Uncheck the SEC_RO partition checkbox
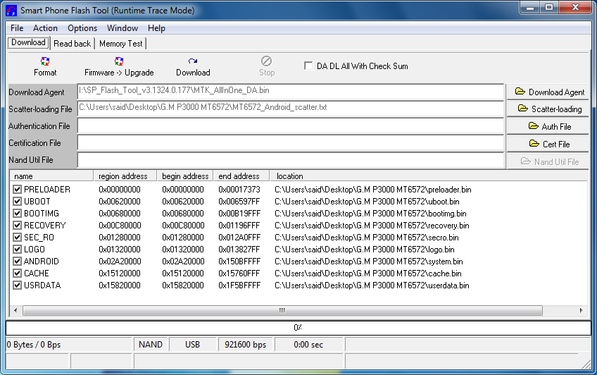597x375 pixels. click(17, 238)
